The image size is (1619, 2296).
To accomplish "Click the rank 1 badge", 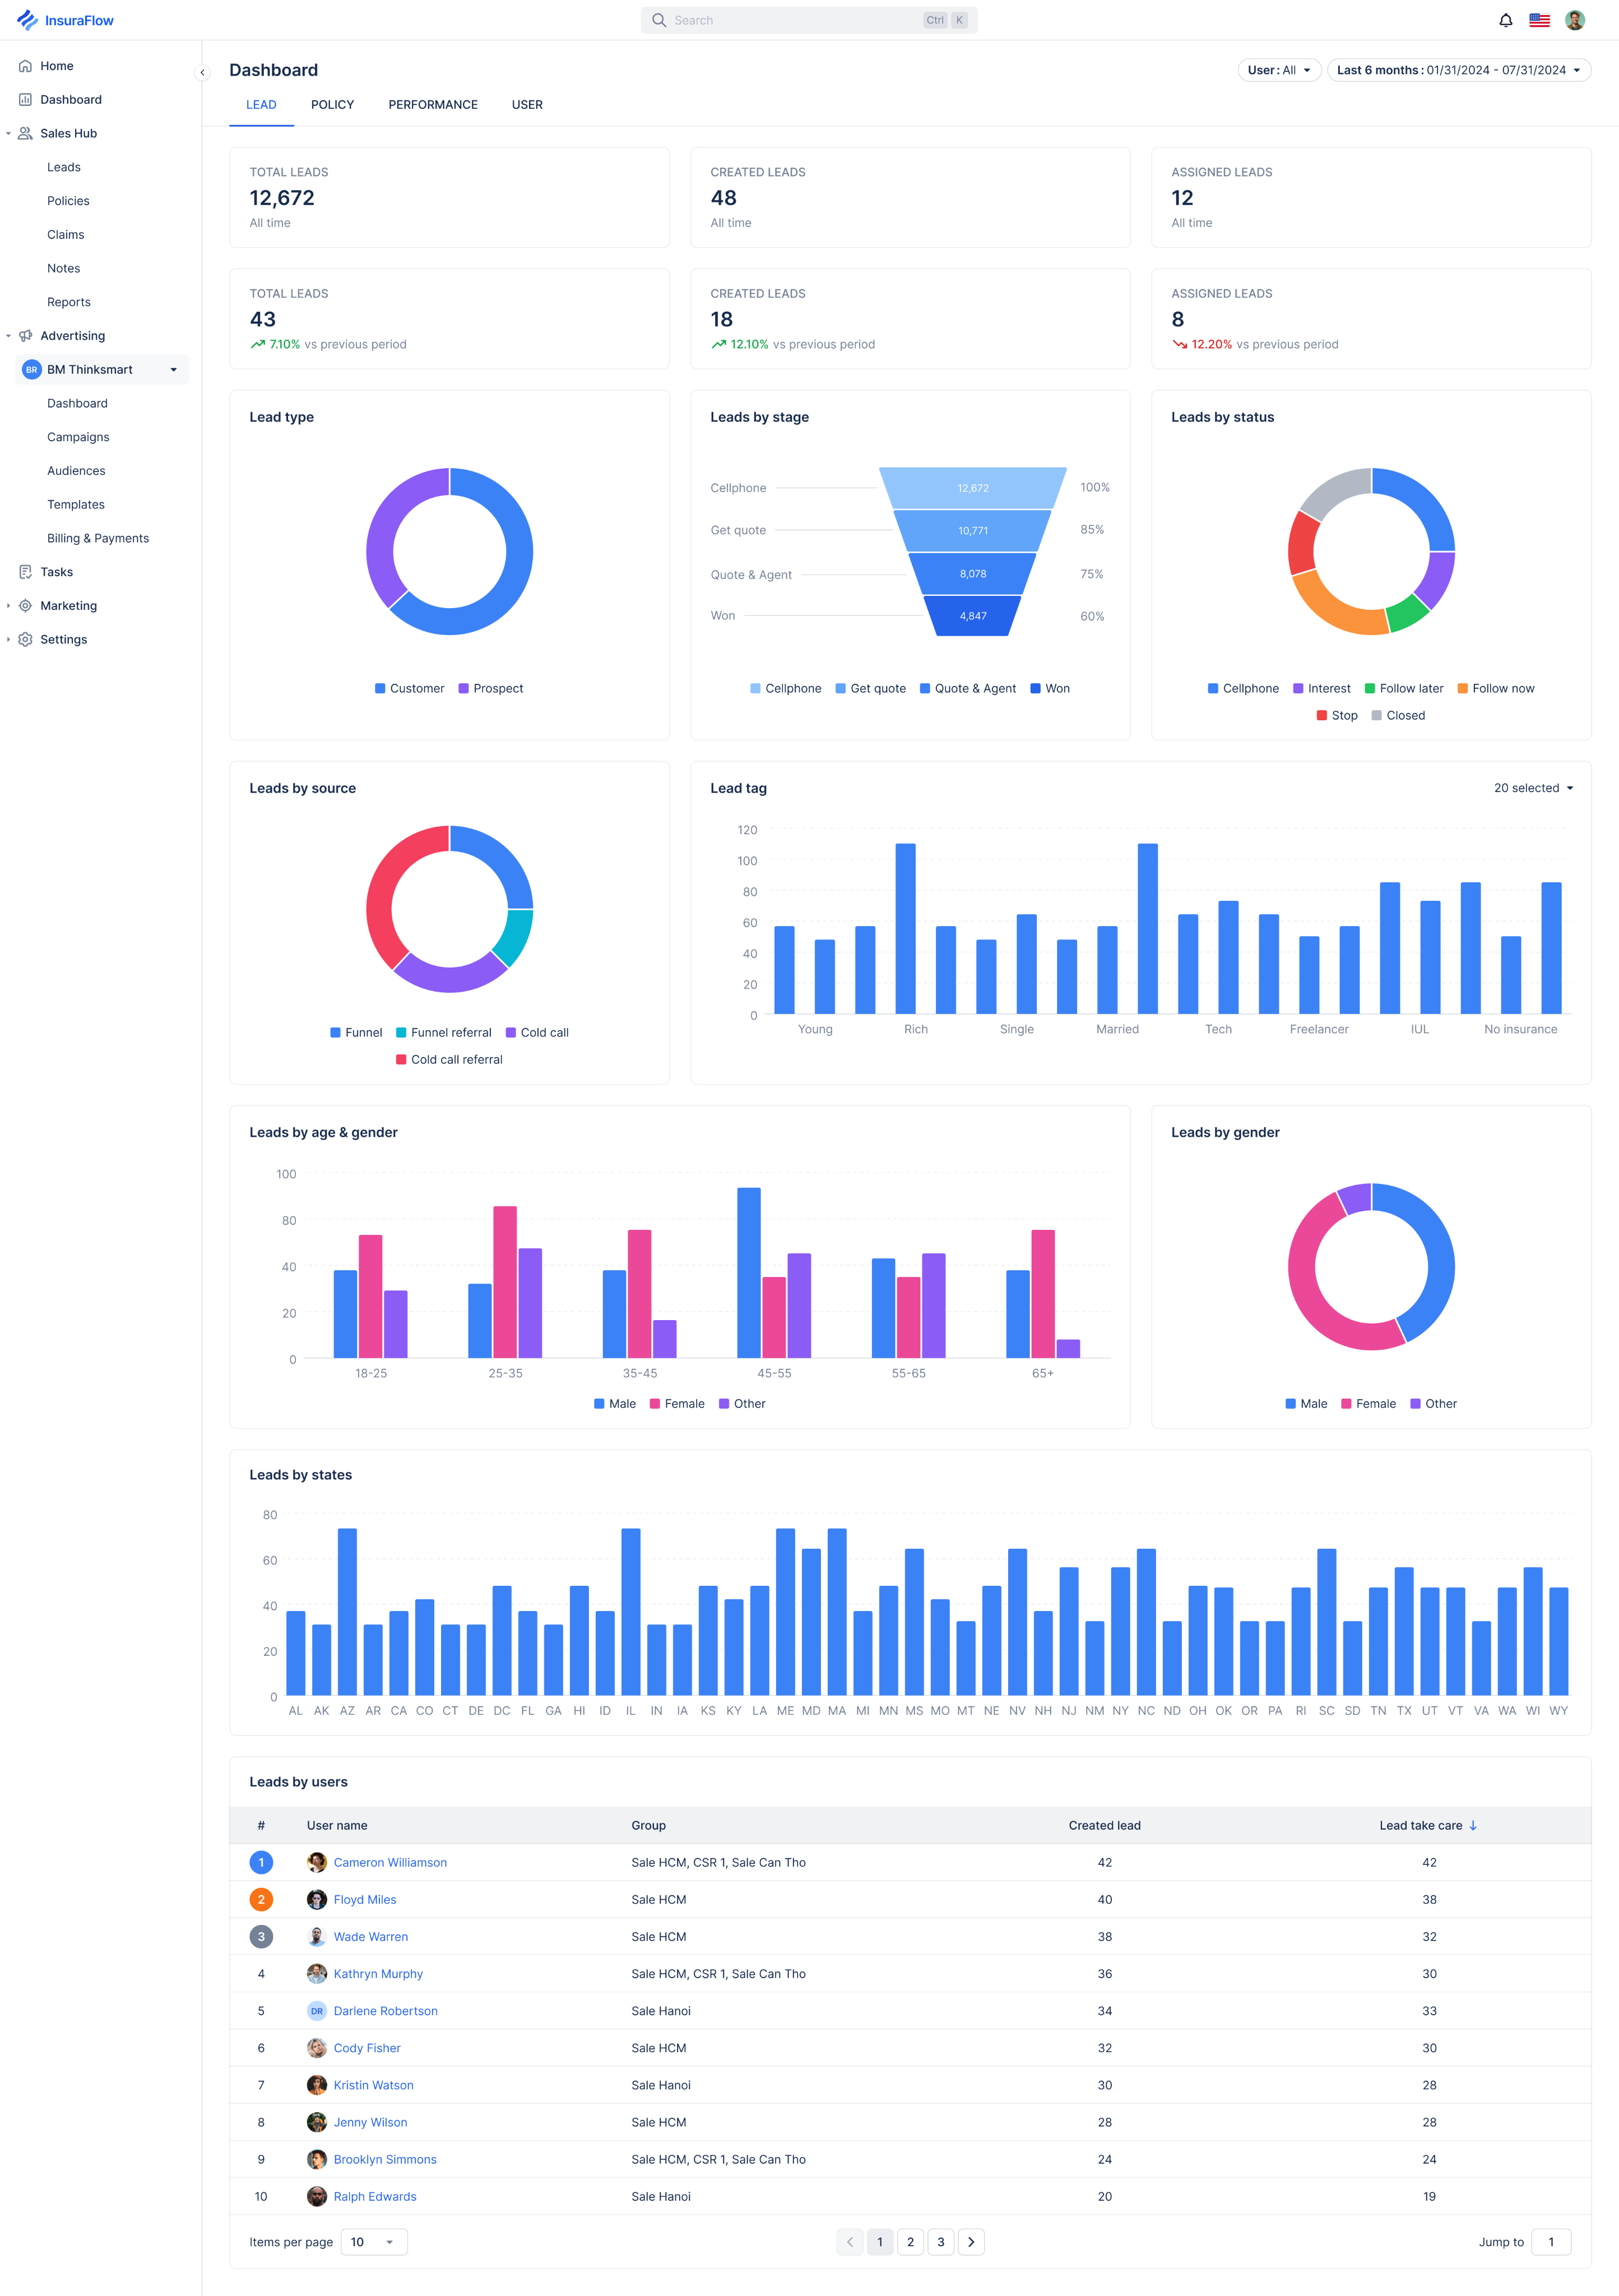I will click(x=261, y=1862).
